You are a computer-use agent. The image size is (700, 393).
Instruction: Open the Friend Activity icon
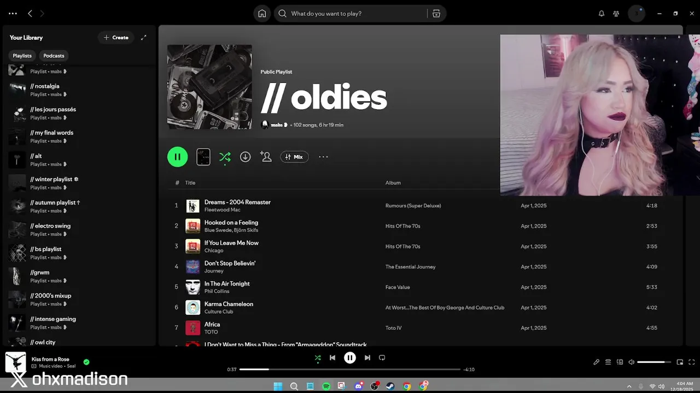(616, 14)
